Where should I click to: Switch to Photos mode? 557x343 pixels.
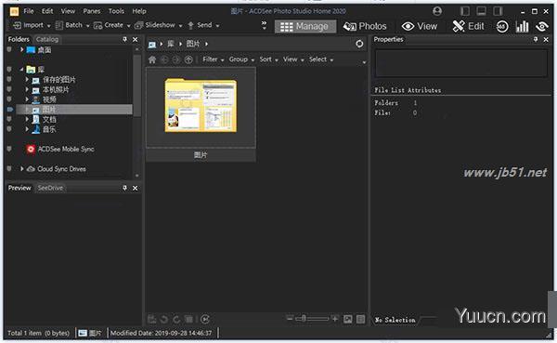coord(365,26)
